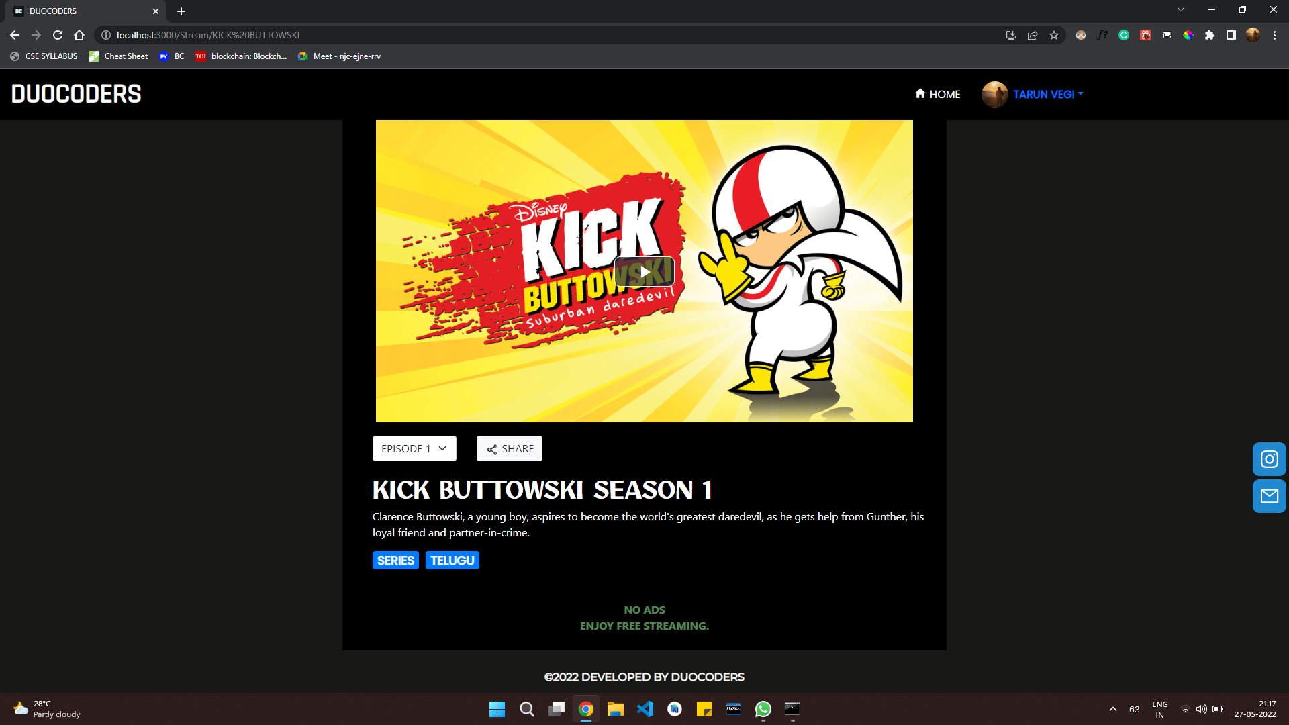Open the Instagram floating icon
This screenshot has width=1289, height=725.
1269,459
